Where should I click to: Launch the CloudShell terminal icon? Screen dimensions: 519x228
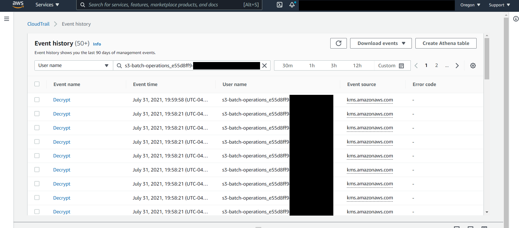280,5
